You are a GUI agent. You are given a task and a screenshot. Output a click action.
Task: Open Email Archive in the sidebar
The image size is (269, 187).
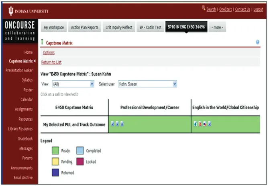click(x=23, y=178)
